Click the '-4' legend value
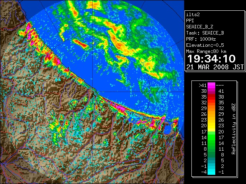 204,172
